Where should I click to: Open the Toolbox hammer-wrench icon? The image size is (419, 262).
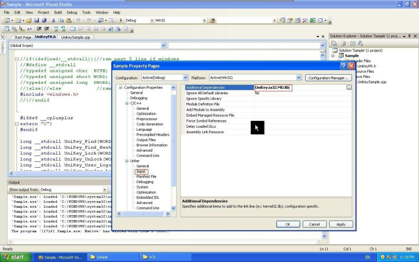pos(305,20)
